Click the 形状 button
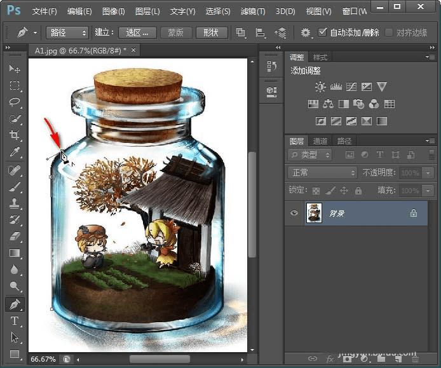The width and height of the screenshot is (441, 368). (212, 32)
